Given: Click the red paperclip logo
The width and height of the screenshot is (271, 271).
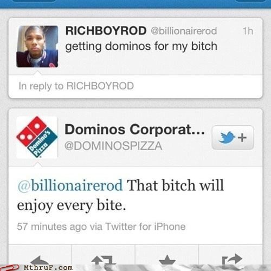Looking at the screenshot, I should [x=9, y=268].
